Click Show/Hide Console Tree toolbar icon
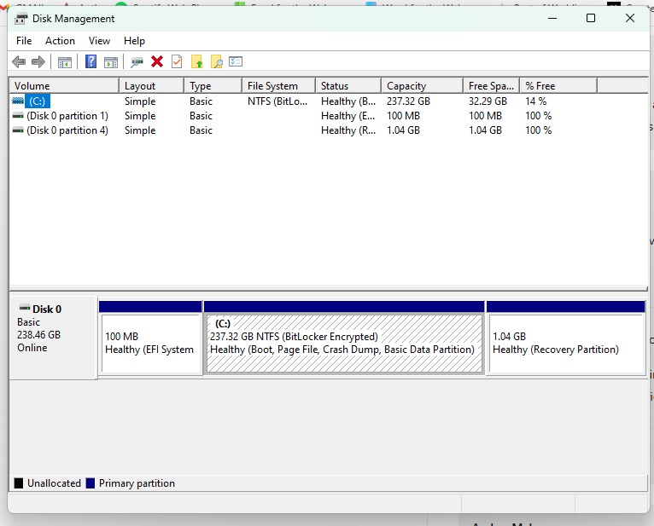Viewport: 654px width, 526px height. 65,62
